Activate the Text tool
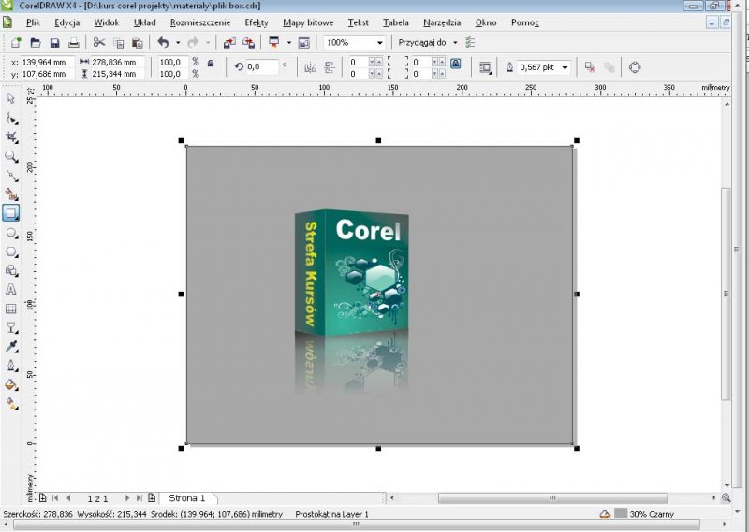The height and width of the screenshot is (532, 749). pyautogui.click(x=11, y=290)
